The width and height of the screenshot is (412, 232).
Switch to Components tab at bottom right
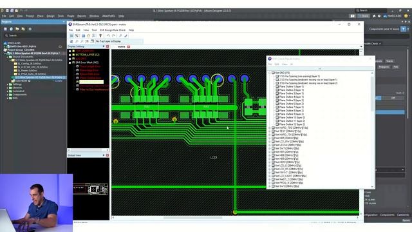(x=387, y=215)
